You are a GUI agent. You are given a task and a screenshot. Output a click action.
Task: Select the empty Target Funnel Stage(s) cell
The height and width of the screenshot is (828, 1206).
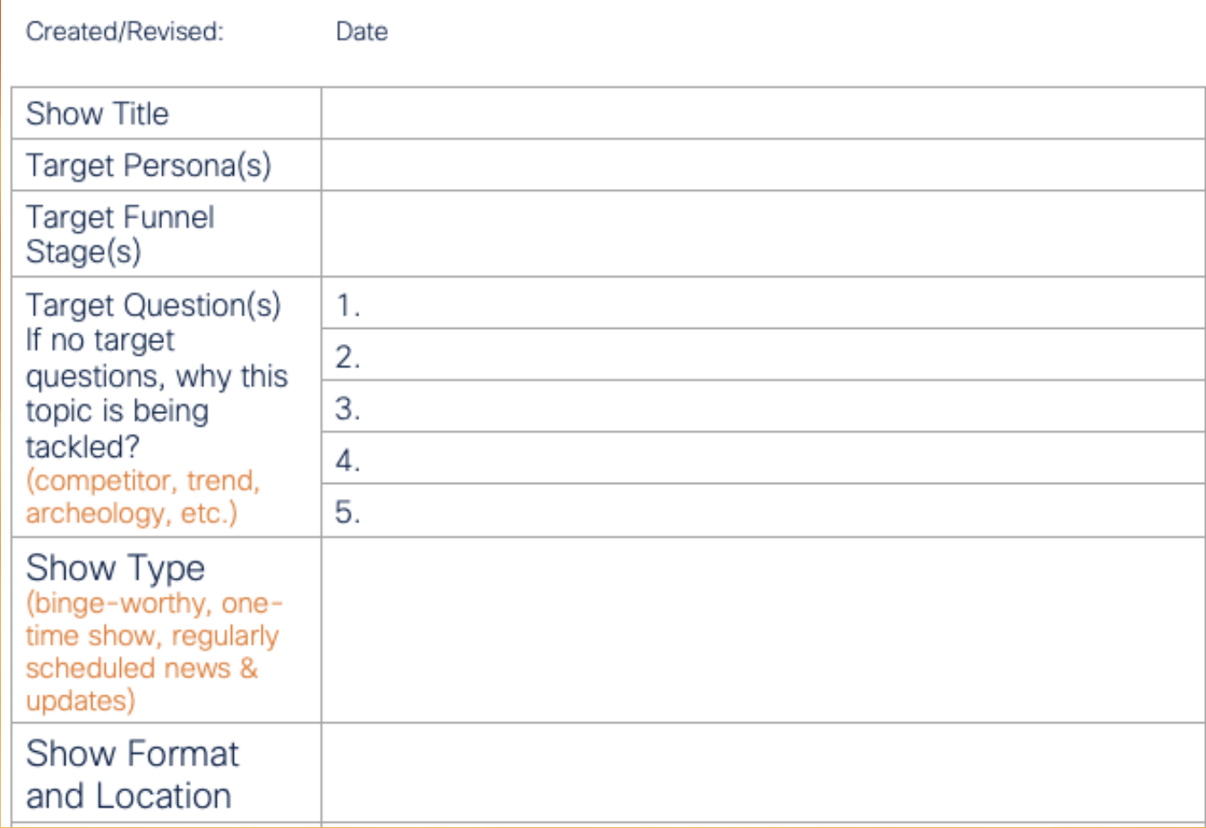point(762,234)
